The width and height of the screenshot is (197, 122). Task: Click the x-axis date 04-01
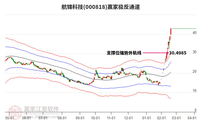click(x=192, y=118)
